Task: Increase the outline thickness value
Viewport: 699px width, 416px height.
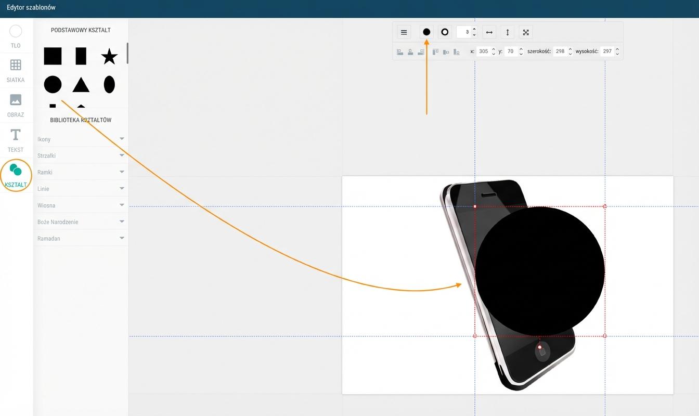Action: click(474, 30)
